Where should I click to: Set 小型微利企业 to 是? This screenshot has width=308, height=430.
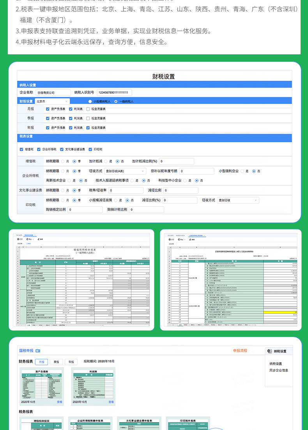[242, 171]
